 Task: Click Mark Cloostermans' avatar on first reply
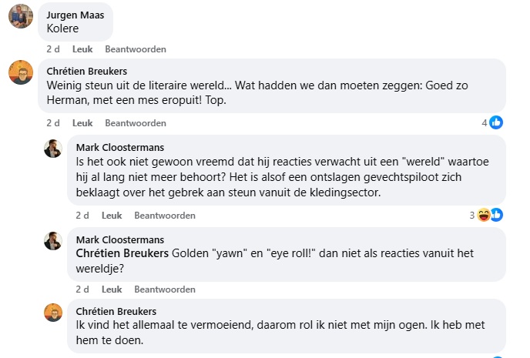coord(53,149)
